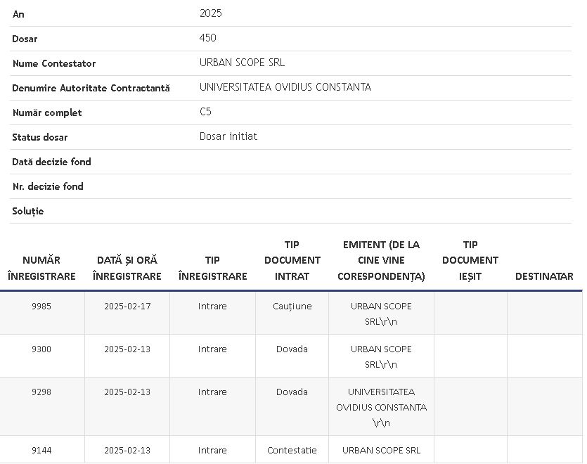Select registration number 9144 cell
The image size is (587, 464).
pyautogui.click(x=41, y=451)
